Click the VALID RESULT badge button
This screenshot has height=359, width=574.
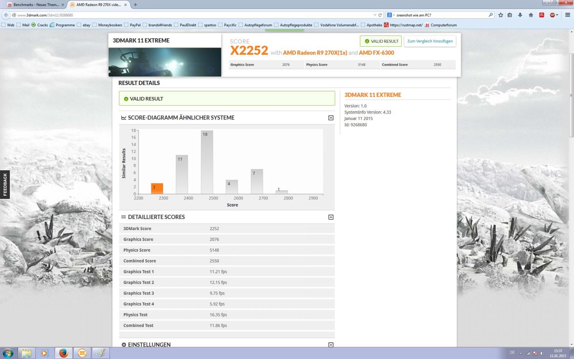click(x=381, y=41)
